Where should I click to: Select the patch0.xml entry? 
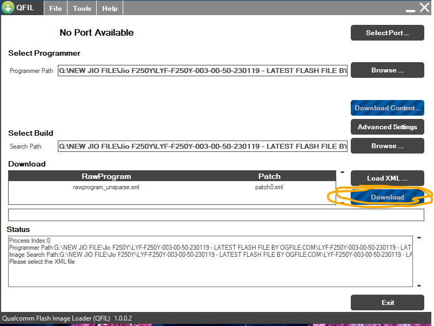[x=269, y=188]
